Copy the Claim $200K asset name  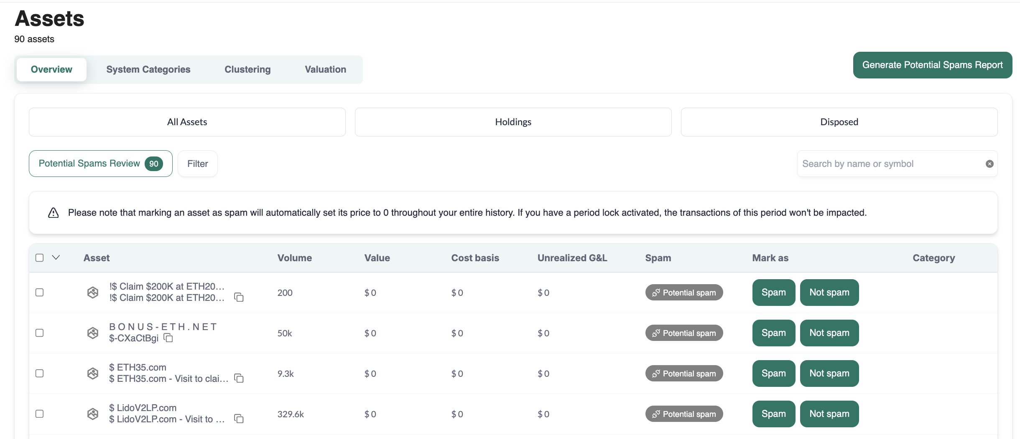239,298
